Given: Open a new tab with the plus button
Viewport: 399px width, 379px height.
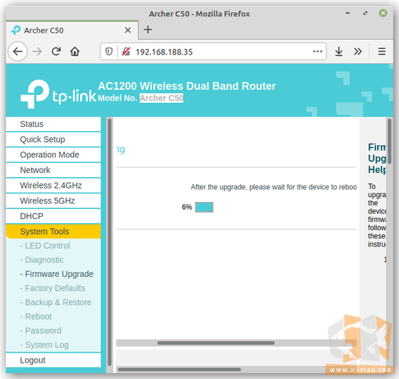Looking at the screenshot, I should [148, 30].
